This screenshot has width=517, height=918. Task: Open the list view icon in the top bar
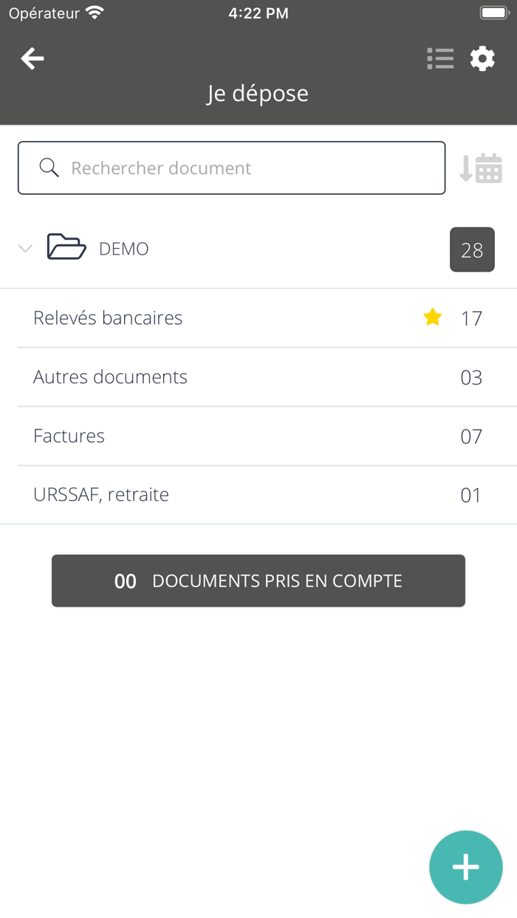coord(440,58)
